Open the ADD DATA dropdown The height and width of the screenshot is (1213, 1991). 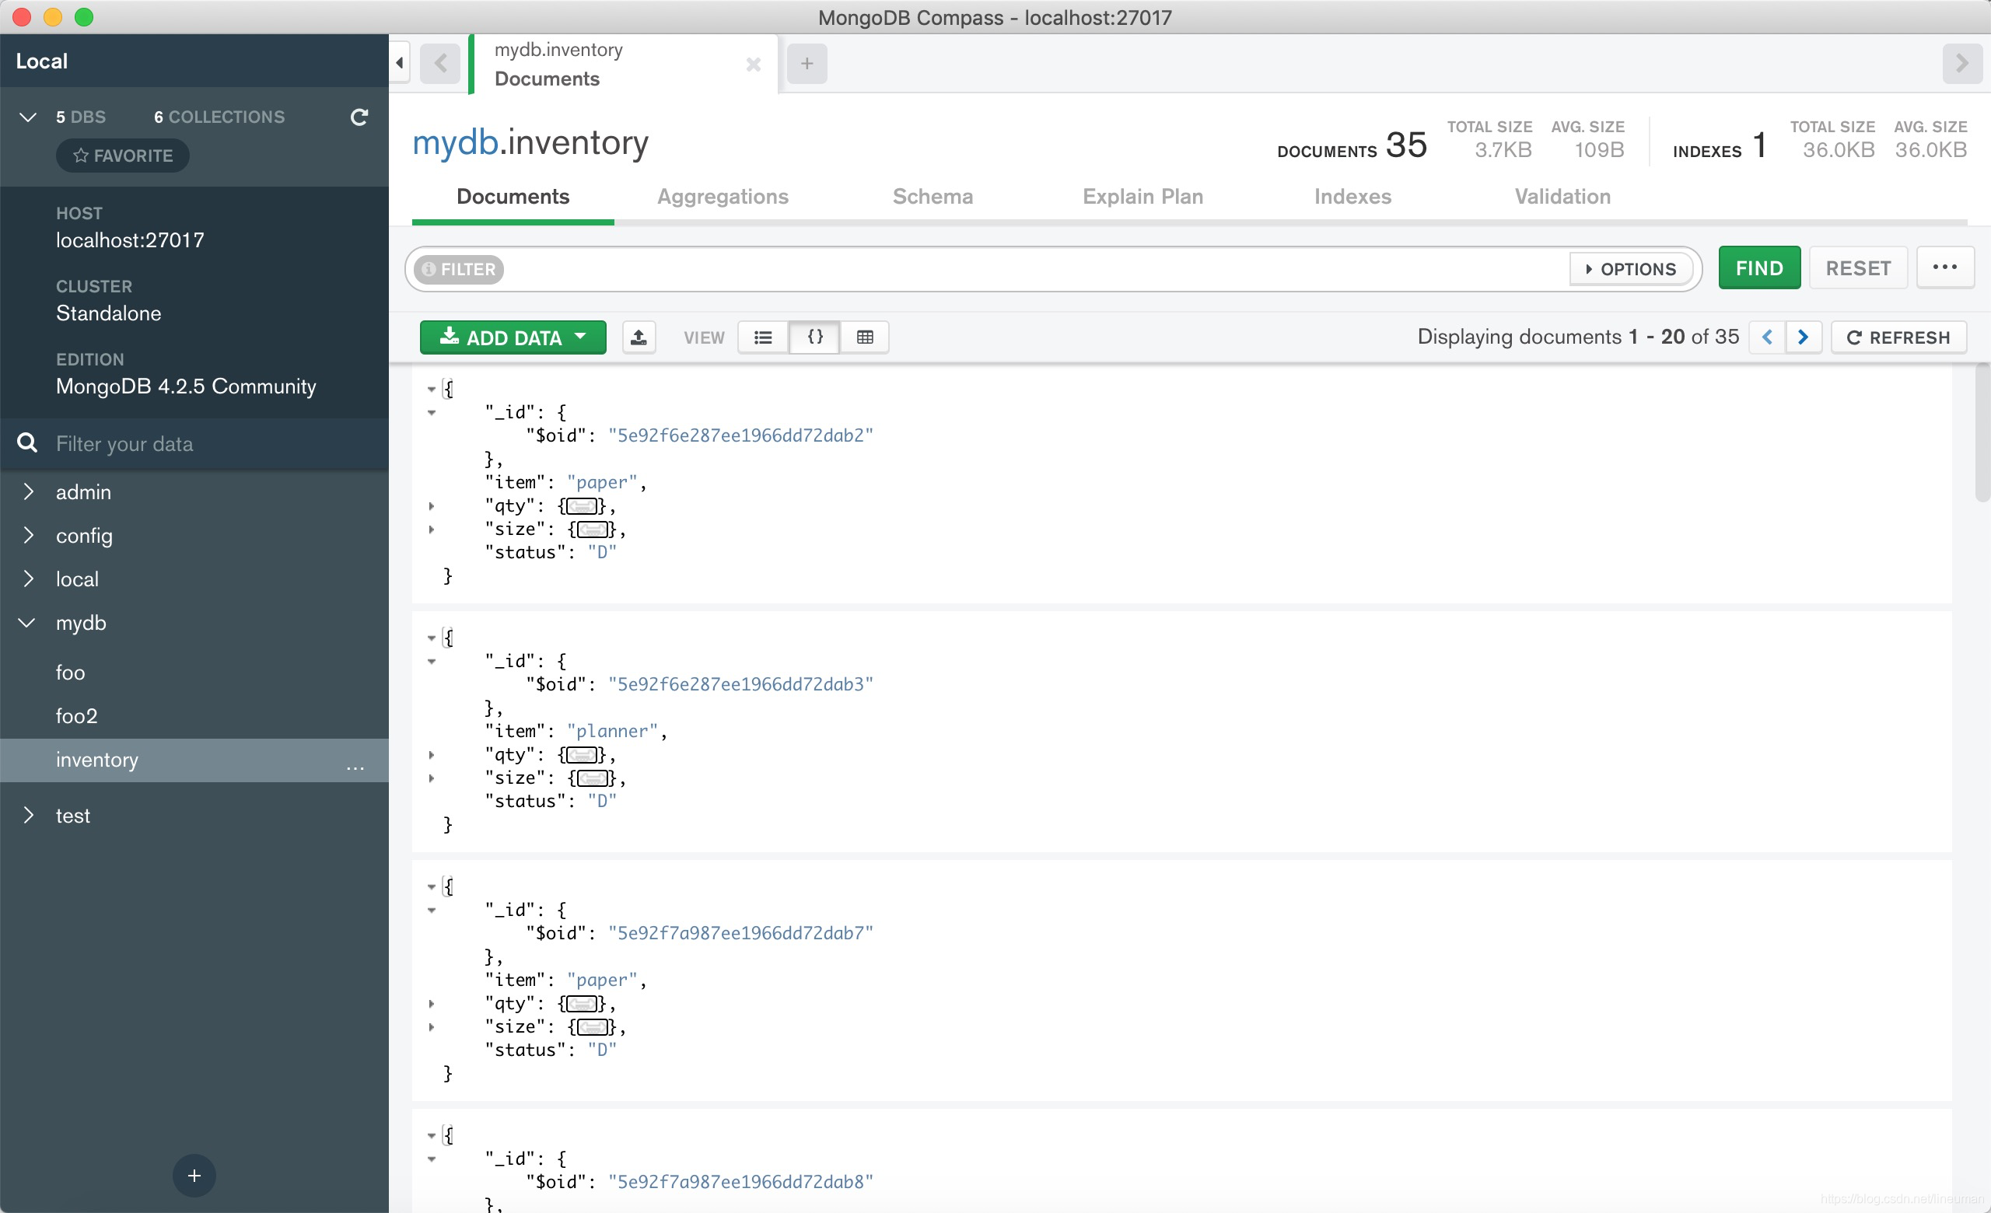click(513, 337)
